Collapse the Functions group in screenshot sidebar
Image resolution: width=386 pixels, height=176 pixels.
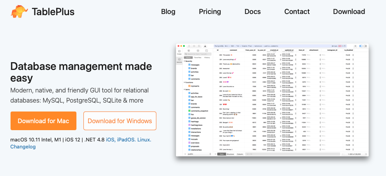point(184,82)
